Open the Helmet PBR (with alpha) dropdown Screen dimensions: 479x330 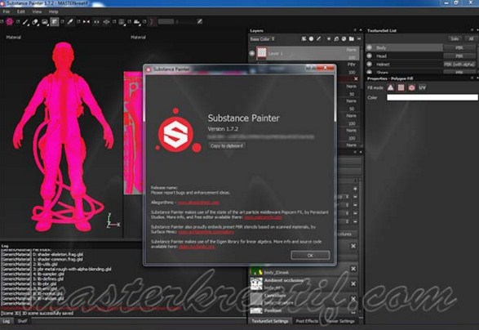coord(459,65)
